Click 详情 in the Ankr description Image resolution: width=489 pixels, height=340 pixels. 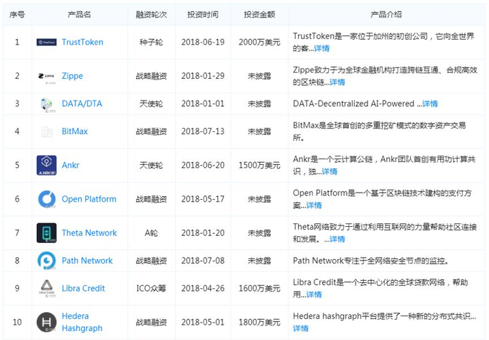[x=330, y=172]
